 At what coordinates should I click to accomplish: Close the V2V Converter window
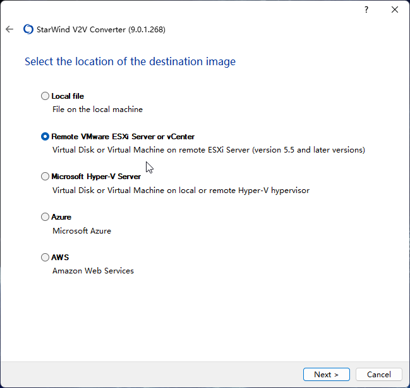point(395,9)
